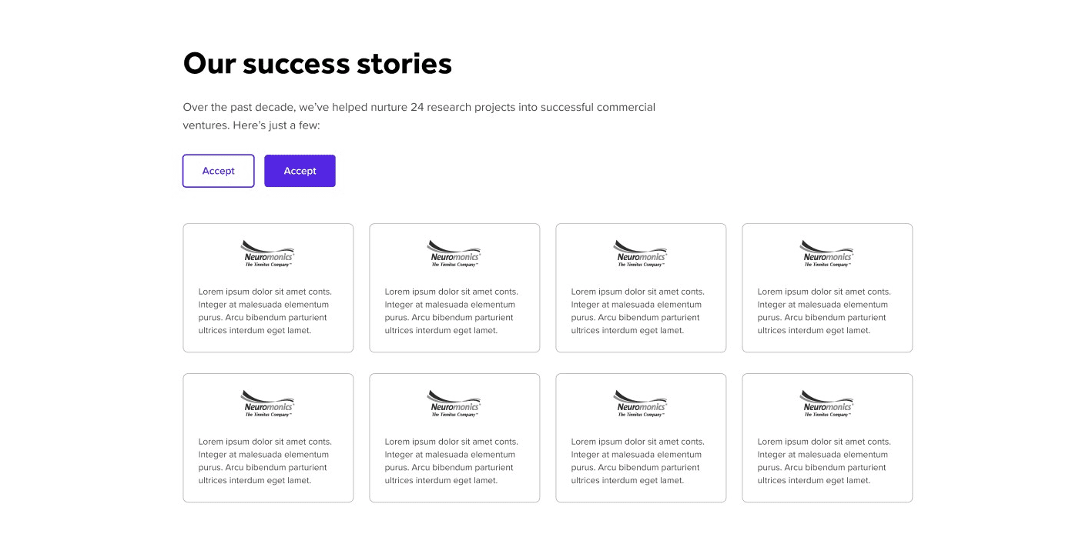Click the intro paragraph about 24 research projects
The width and height of the screenshot is (1089, 544).
[419, 116]
